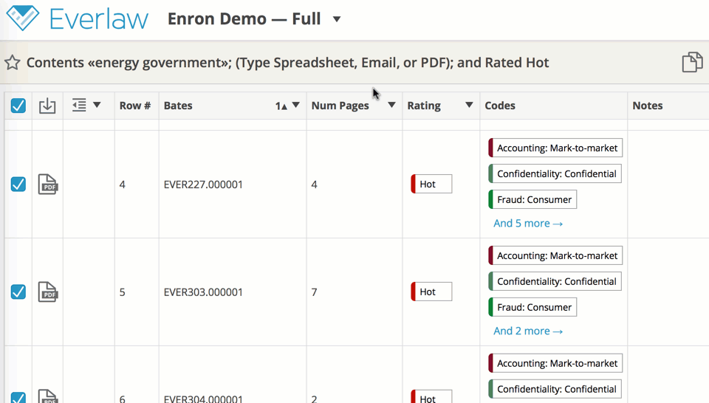The height and width of the screenshot is (403, 709).
Task: Click Bates number EVER303.000001
Action: (203, 292)
